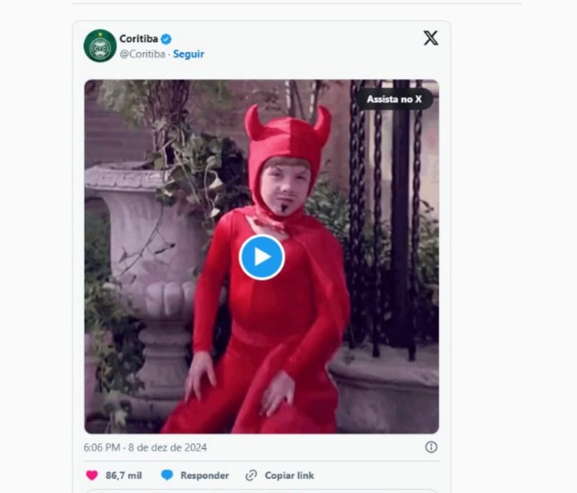Like the tweet with the heart icon
This screenshot has height=493, width=577.
[92, 475]
